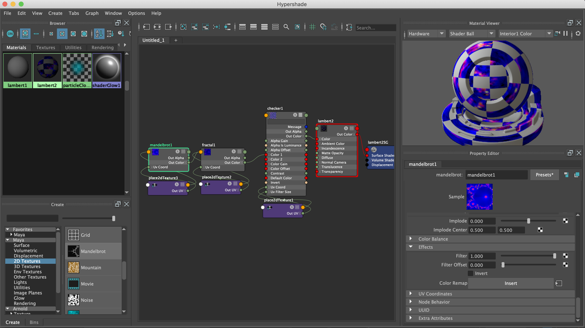The height and width of the screenshot is (328, 585).
Task: Select the shaderGlow1 material swatch
Action: pyautogui.click(x=107, y=71)
